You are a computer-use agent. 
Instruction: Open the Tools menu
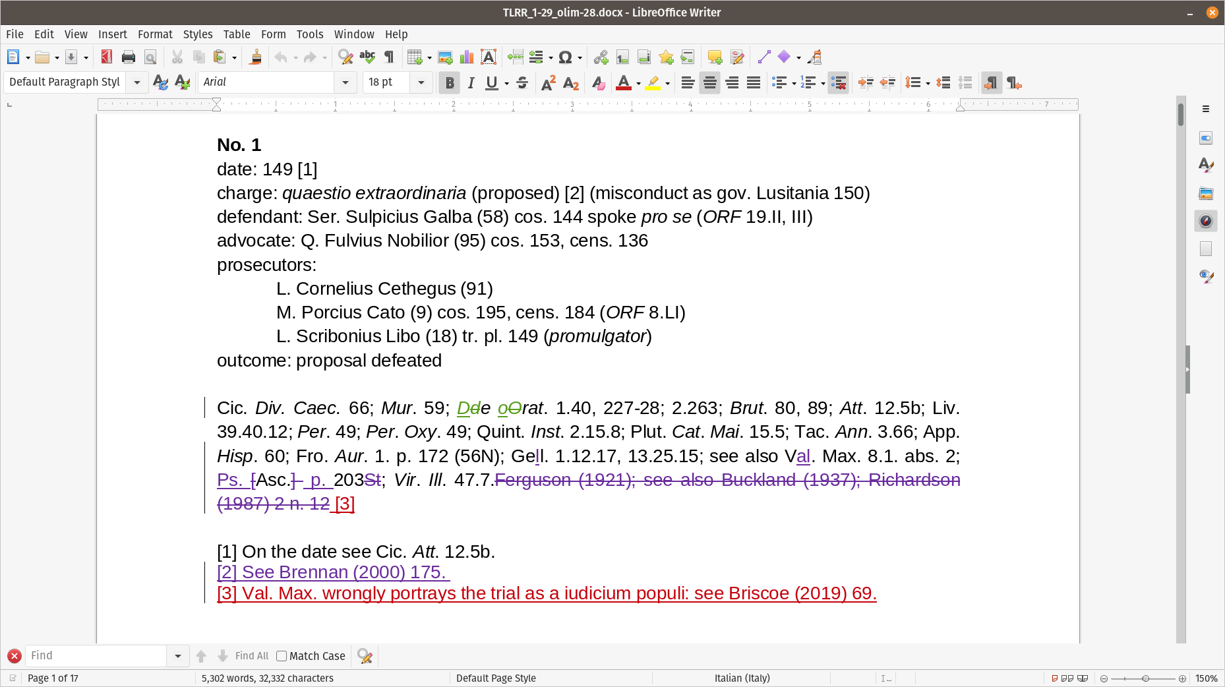click(x=310, y=34)
